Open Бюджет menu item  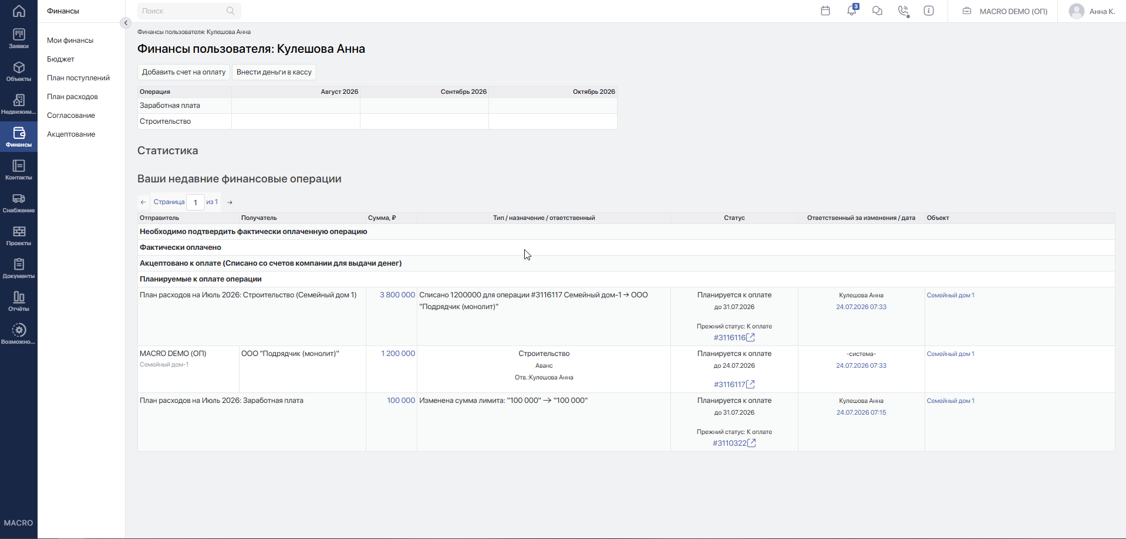coord(60,59)
